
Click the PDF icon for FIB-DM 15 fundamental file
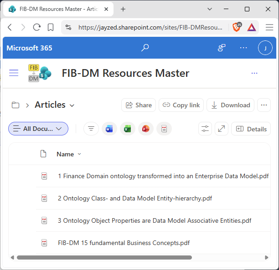pos(44,243)
